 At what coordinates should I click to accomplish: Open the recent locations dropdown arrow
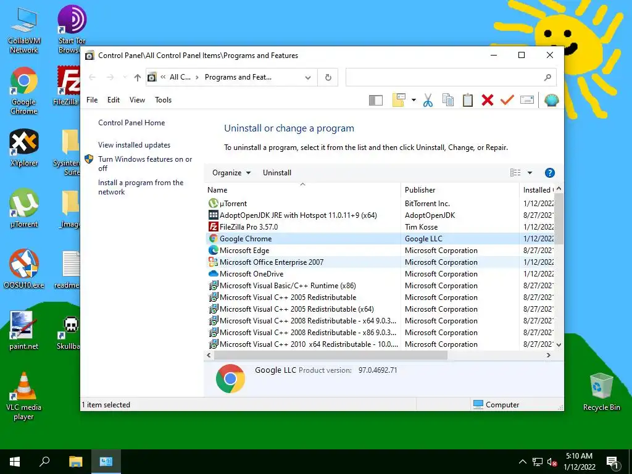[x=125, y=77]
